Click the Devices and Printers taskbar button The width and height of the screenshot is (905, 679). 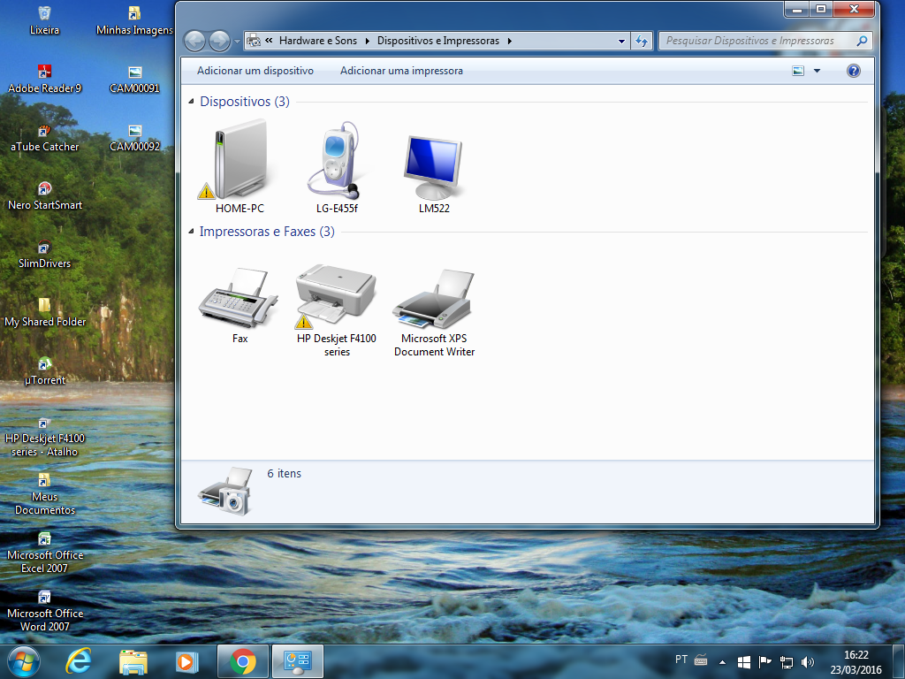(298, 661)
